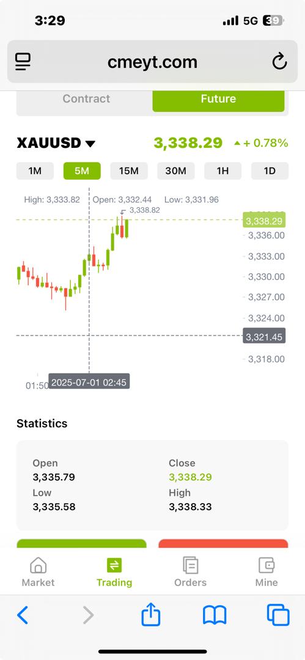Viewport: 305px width, 660px height.
Task: Select the 1H chart interval
Action: click(x=223, y=171)
